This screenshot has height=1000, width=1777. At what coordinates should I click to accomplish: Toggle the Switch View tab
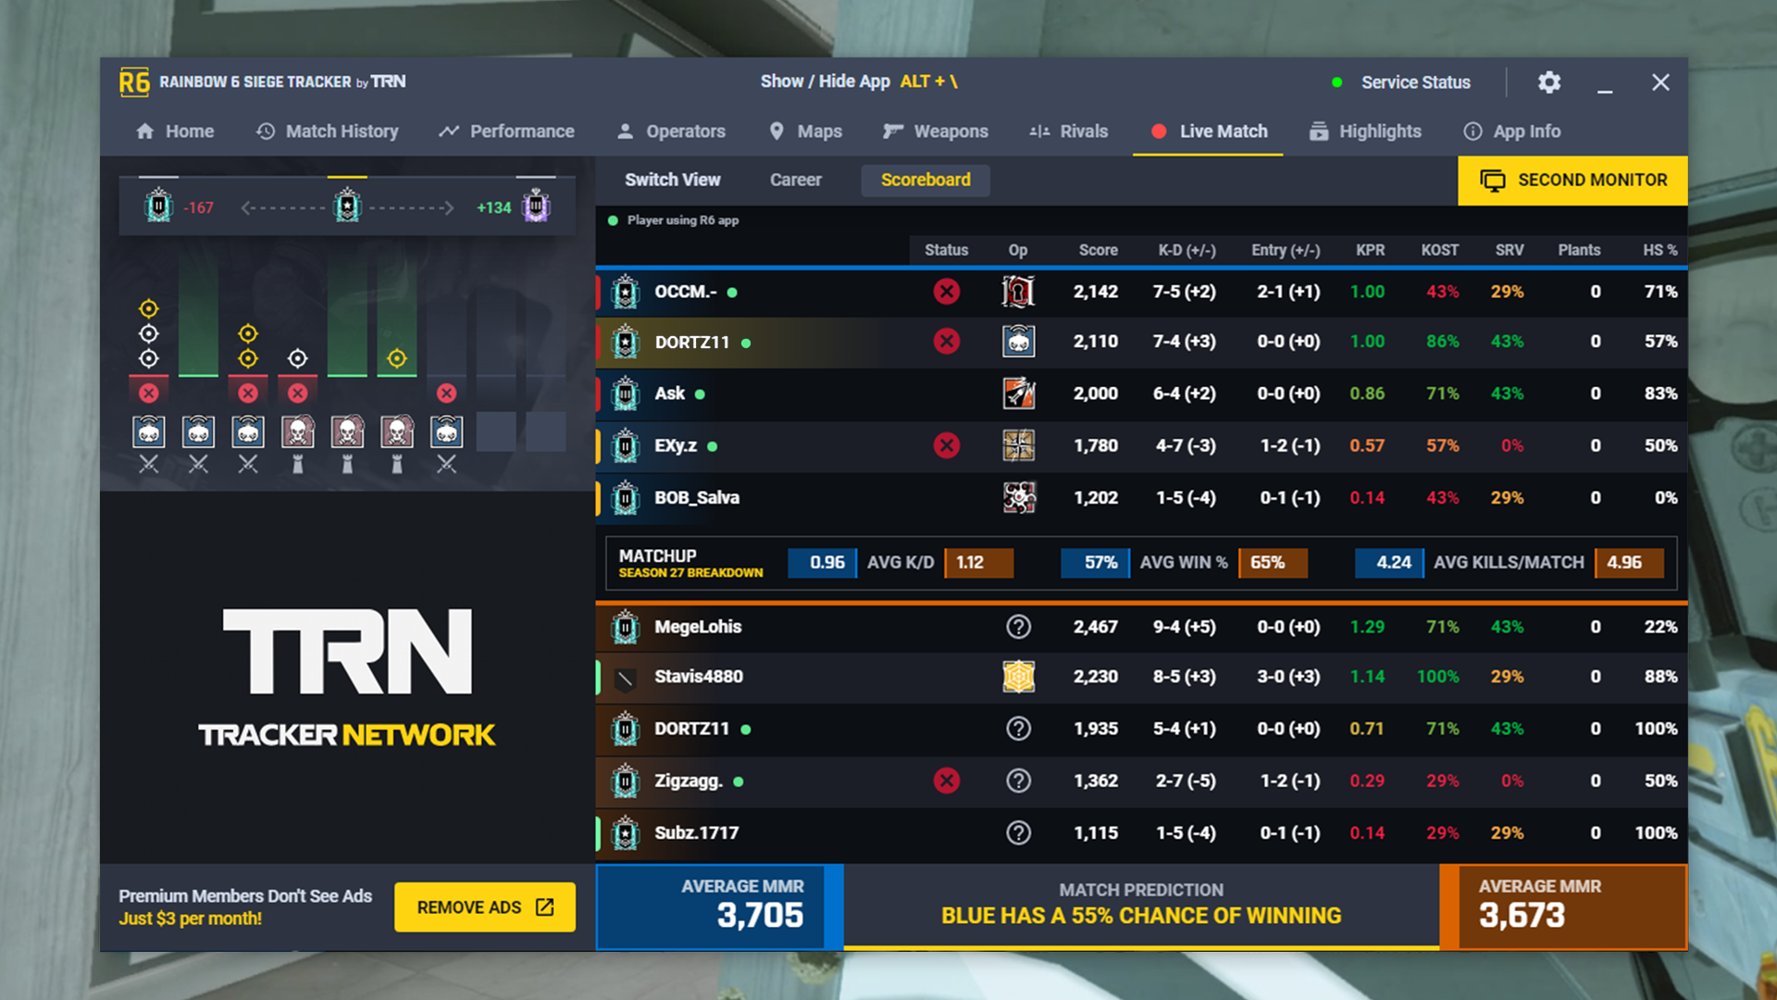[x=674, y=180]
